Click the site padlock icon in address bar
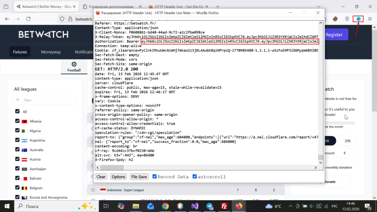Viewport: 377px width, 212px height. pos(70,19)
